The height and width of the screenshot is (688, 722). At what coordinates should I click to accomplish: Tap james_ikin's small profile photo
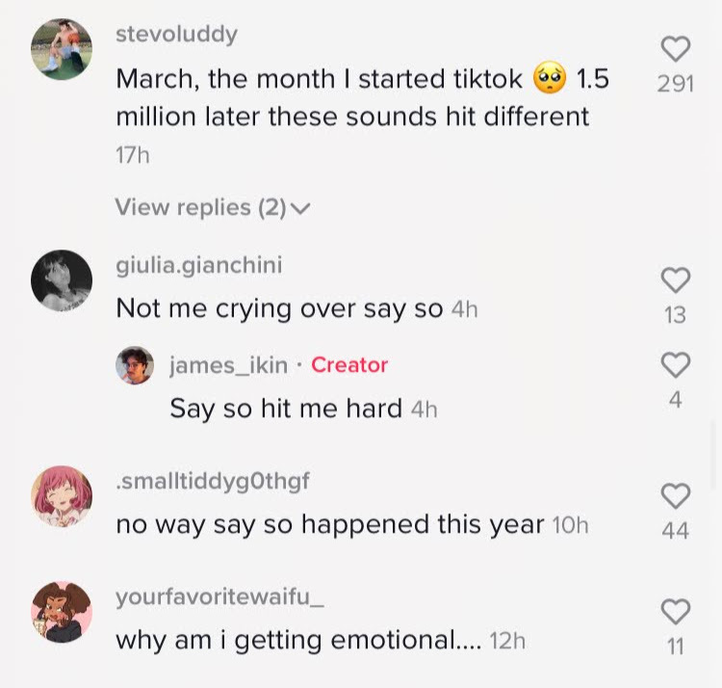(x=135, y=365)
